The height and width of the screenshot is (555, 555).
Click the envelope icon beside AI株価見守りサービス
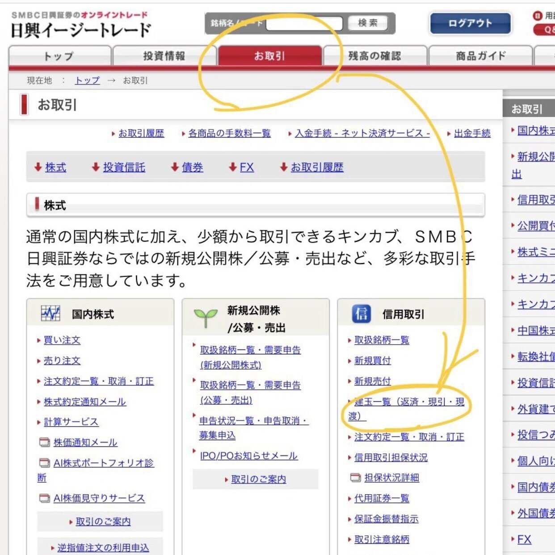click(x=44, y=497)
